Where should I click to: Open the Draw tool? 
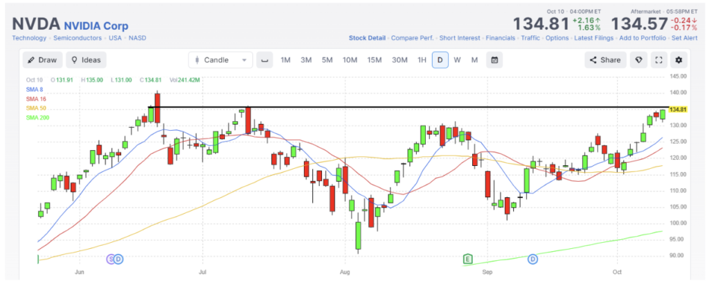click(42, 60)
